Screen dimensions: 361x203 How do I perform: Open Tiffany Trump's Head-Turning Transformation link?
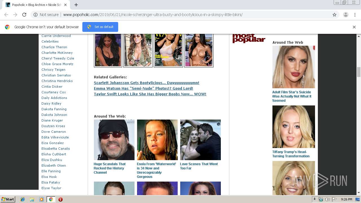291,154
